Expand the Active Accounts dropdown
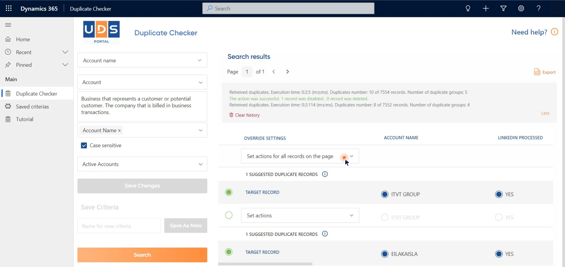The width and height of the screenshot is (565, 267). 142,164
